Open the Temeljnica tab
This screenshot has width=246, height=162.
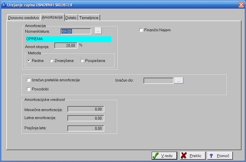click(x=89, y=18)
